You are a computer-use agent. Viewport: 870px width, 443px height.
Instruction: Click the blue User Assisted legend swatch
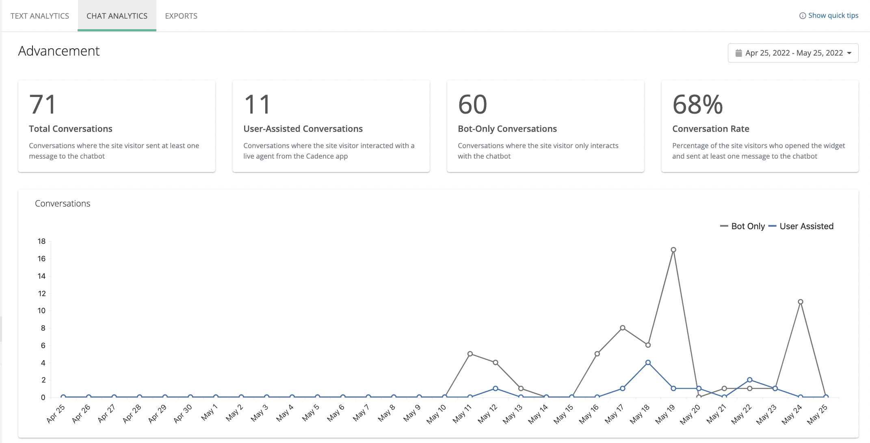point(772,226)
